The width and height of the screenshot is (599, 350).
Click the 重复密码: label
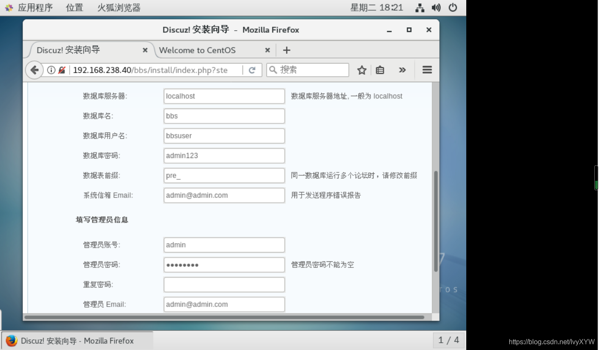point(98,284)
